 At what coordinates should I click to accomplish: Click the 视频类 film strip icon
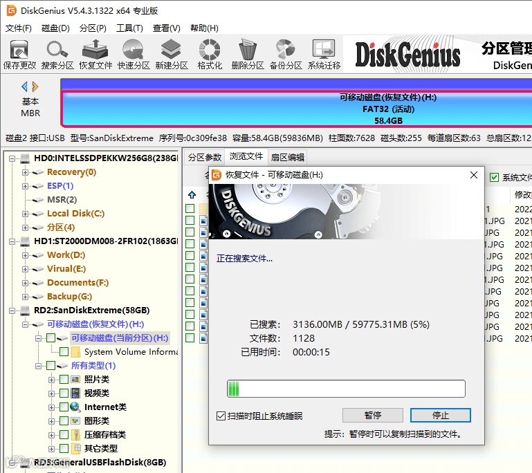(75, 393)
